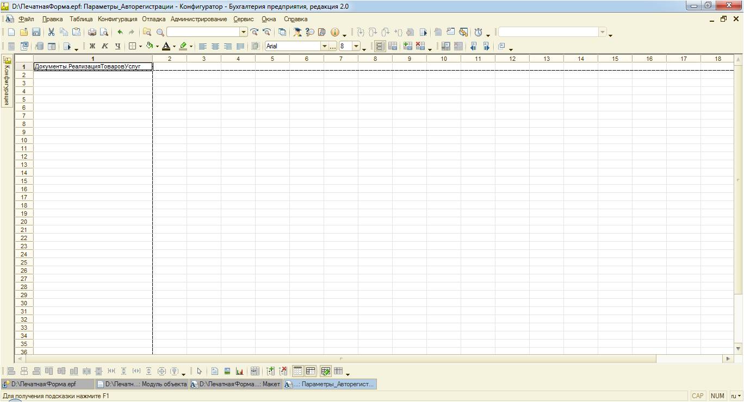Print with the printer icon

pos(92,33)
